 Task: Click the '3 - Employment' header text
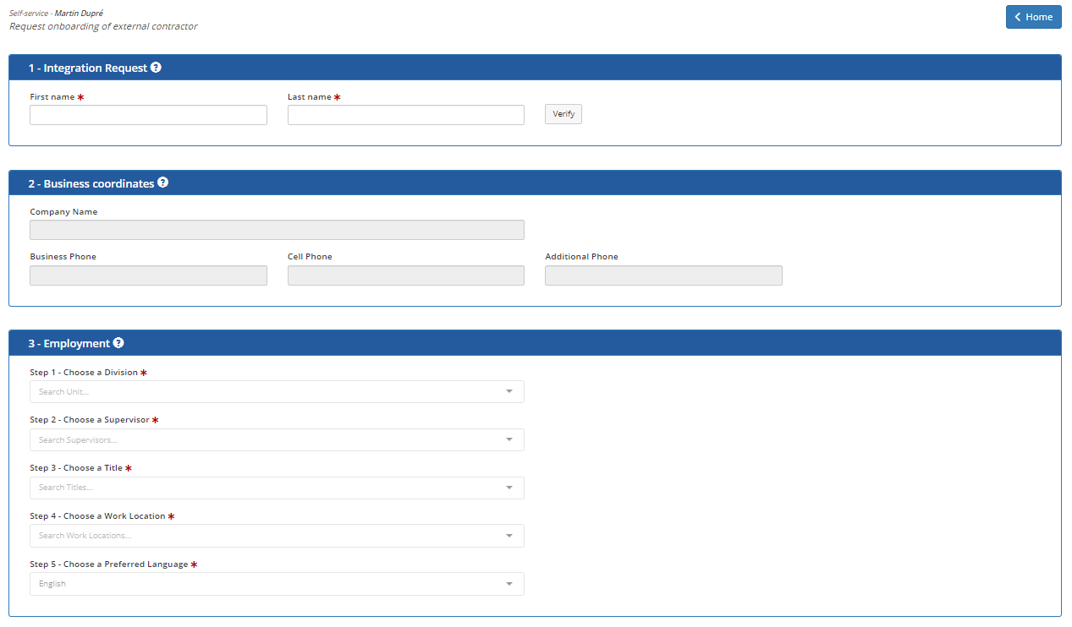click(69, 344)
